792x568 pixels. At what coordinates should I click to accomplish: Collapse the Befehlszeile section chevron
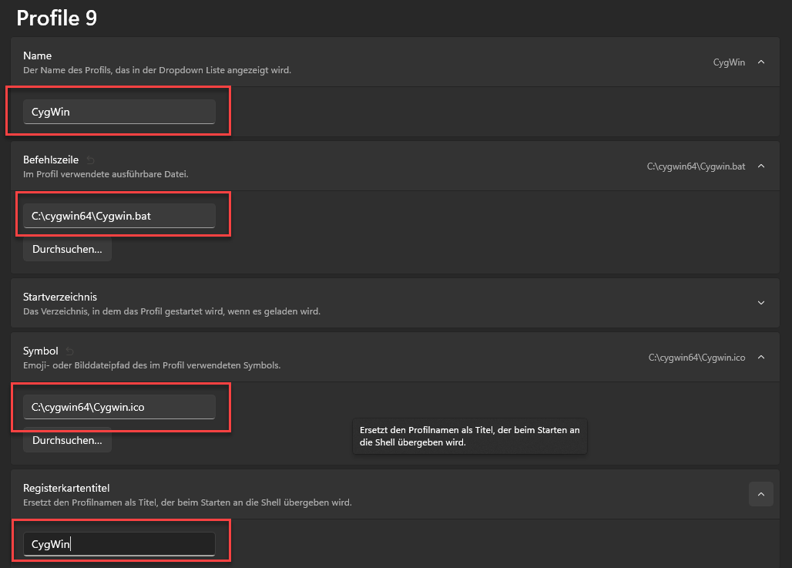pos(760,166)
